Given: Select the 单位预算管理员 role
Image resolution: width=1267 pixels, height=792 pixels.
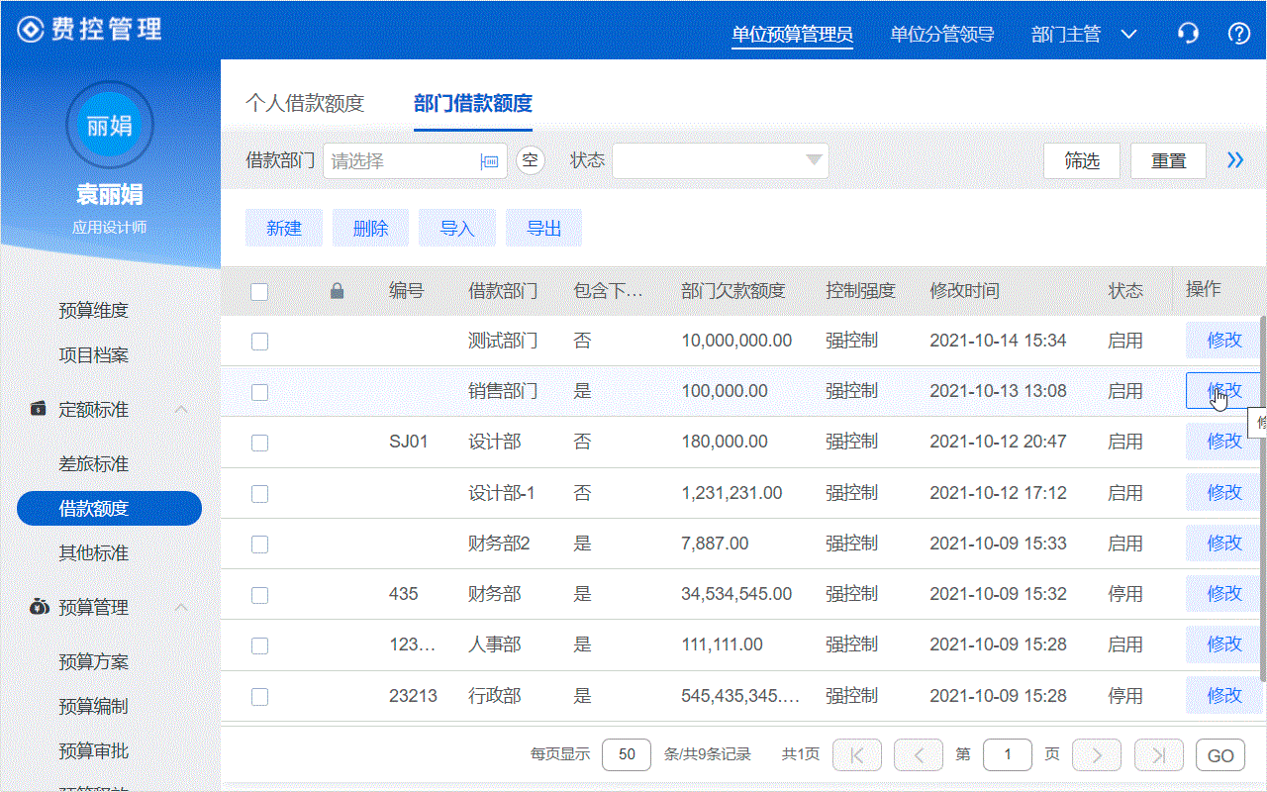Looking at the screenshot, I should pyautogui.click(x=793, y=35).
